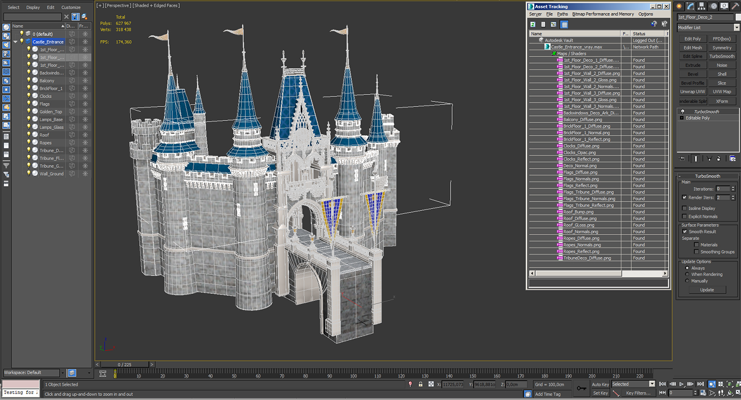Open Configure Modifier Sets icon
The image size is (741, 400).
[732, 158]
